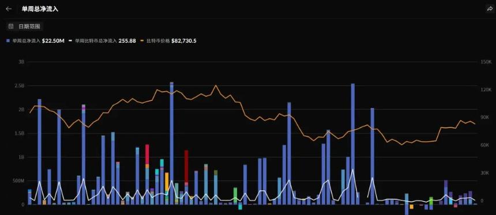Click the 150K right axis label

click(x=486, y=62)
